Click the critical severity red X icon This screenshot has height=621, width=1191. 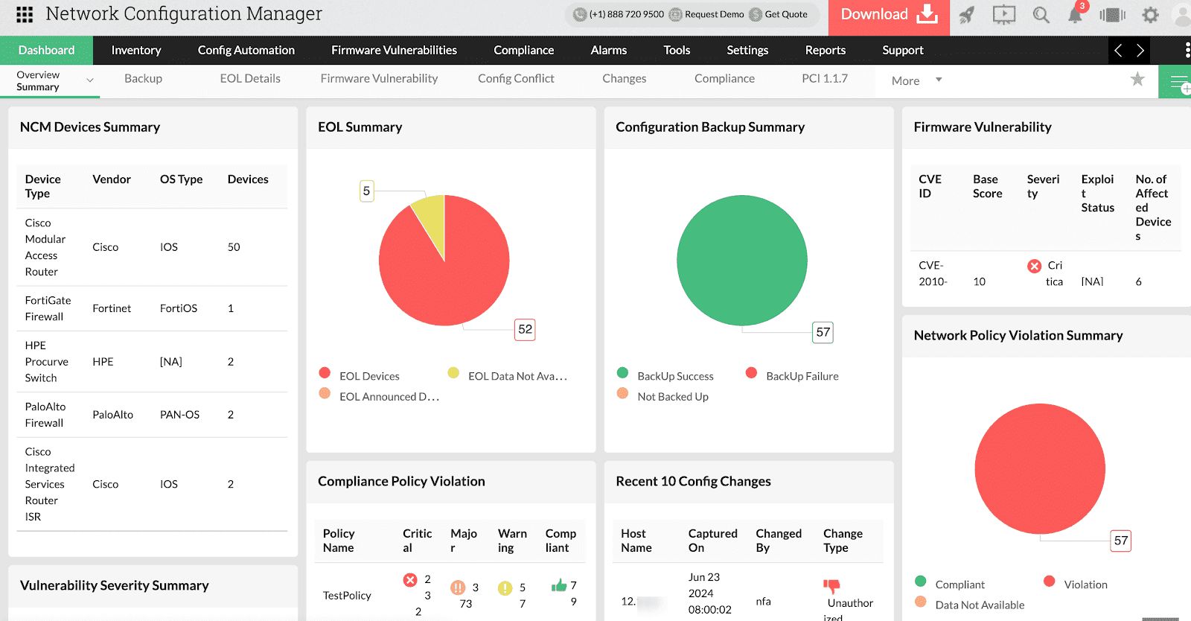1034,266
